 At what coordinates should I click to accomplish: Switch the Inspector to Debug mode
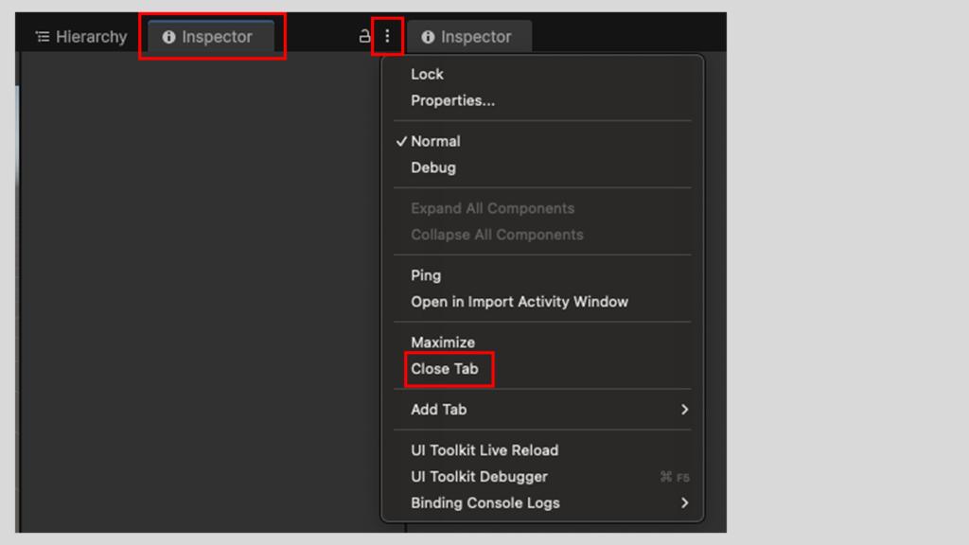(432, 167)
